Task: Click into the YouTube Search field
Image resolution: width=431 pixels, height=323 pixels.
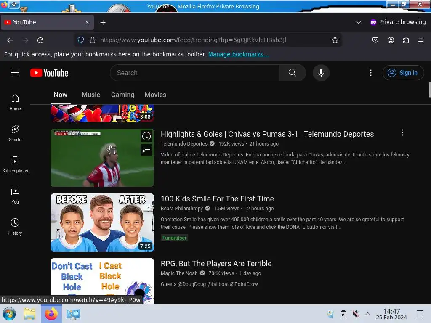Action: 194,73
